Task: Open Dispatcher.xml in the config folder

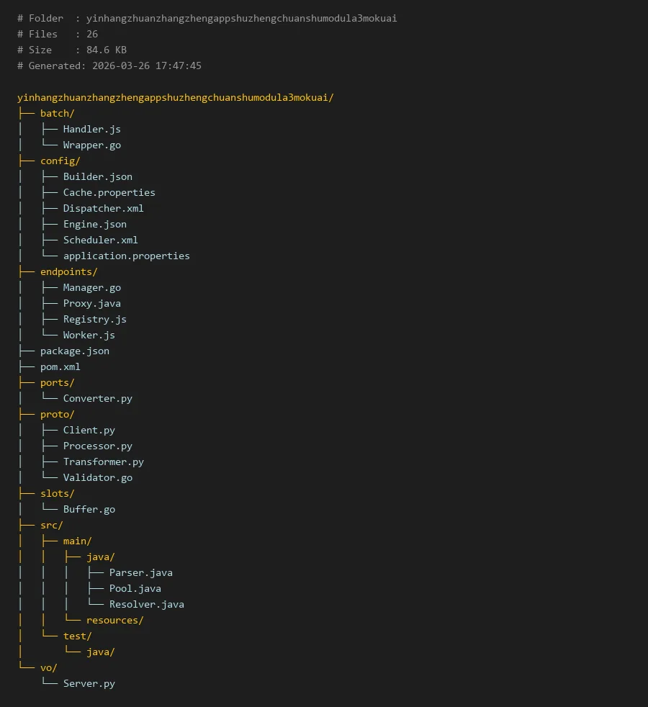Action: coord(103,208)
